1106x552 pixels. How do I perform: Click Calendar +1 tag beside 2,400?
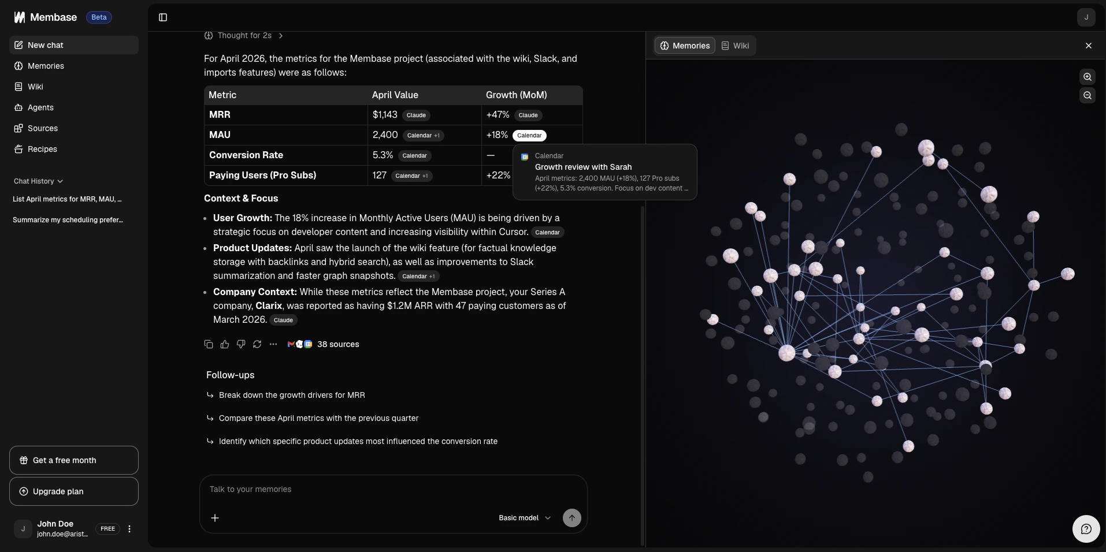click(423, 136)
